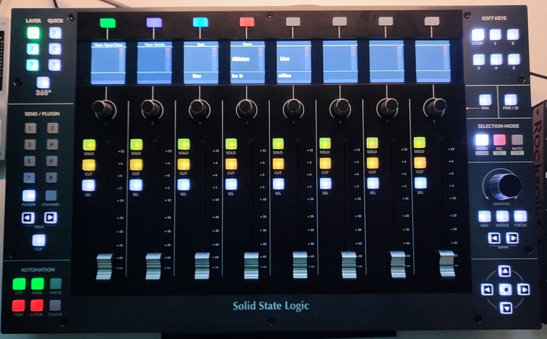
Task: Solo channel 1
Action: (x=89, y=145)
